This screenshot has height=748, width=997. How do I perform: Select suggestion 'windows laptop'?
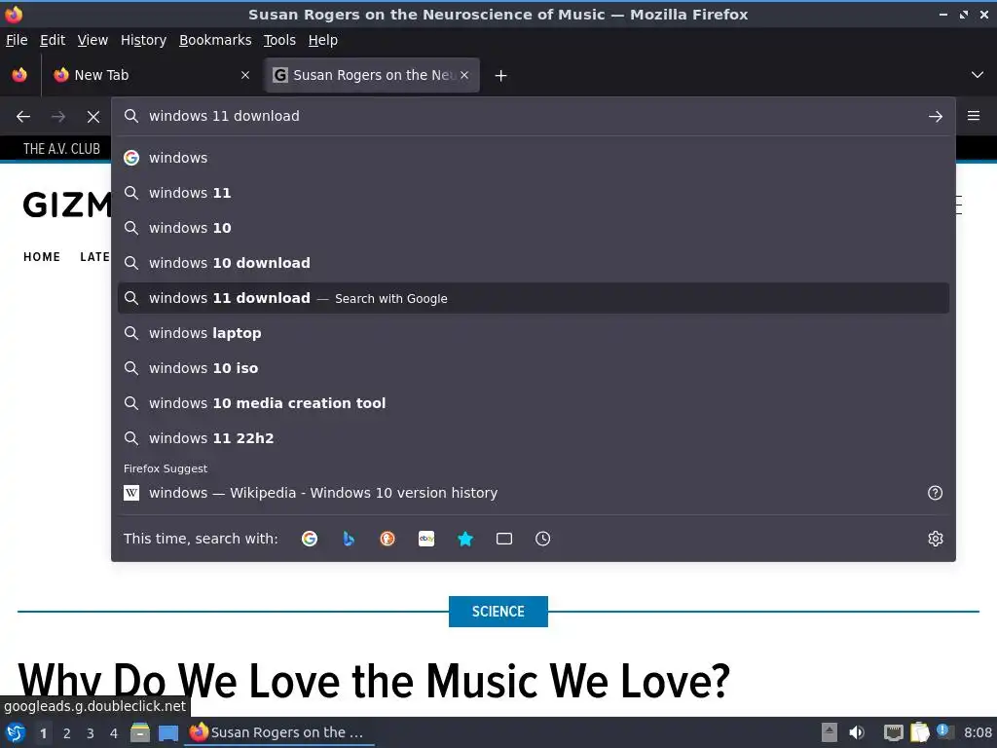(x=534, y=333)
